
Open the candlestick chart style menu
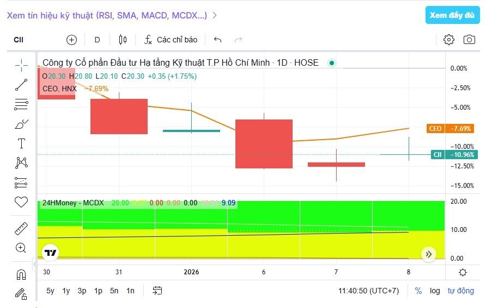(123, 40)
